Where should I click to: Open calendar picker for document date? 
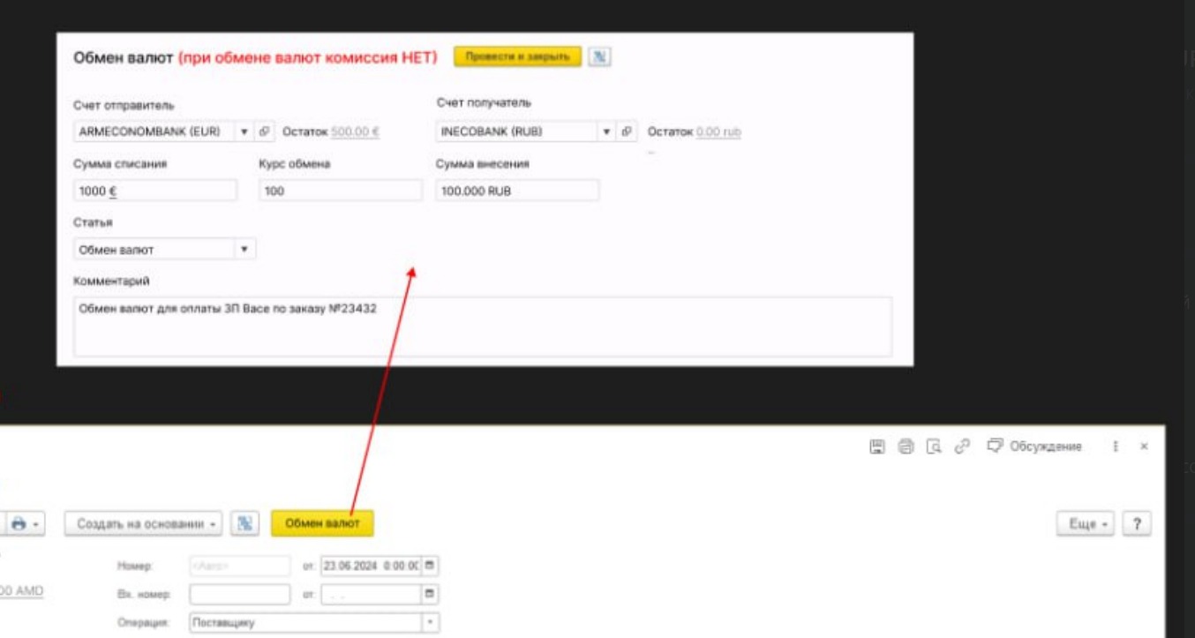(x=430, y=566)
